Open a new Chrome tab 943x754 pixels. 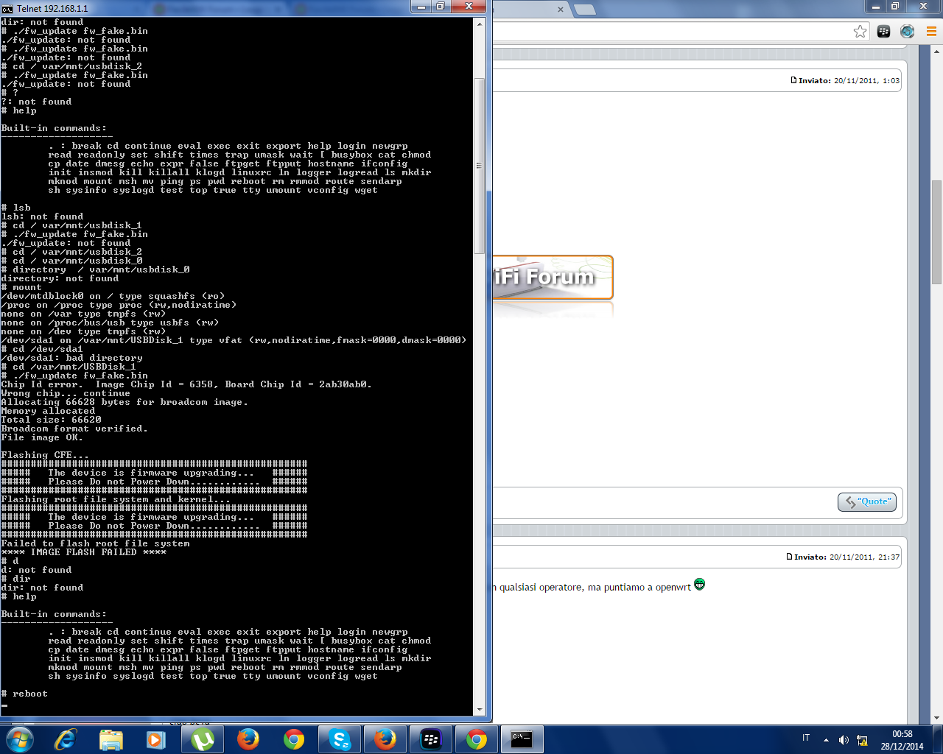click(x=585, y=10)
